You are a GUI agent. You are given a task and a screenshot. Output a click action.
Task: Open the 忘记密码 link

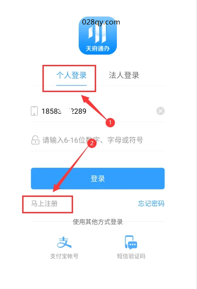(151, 203)
